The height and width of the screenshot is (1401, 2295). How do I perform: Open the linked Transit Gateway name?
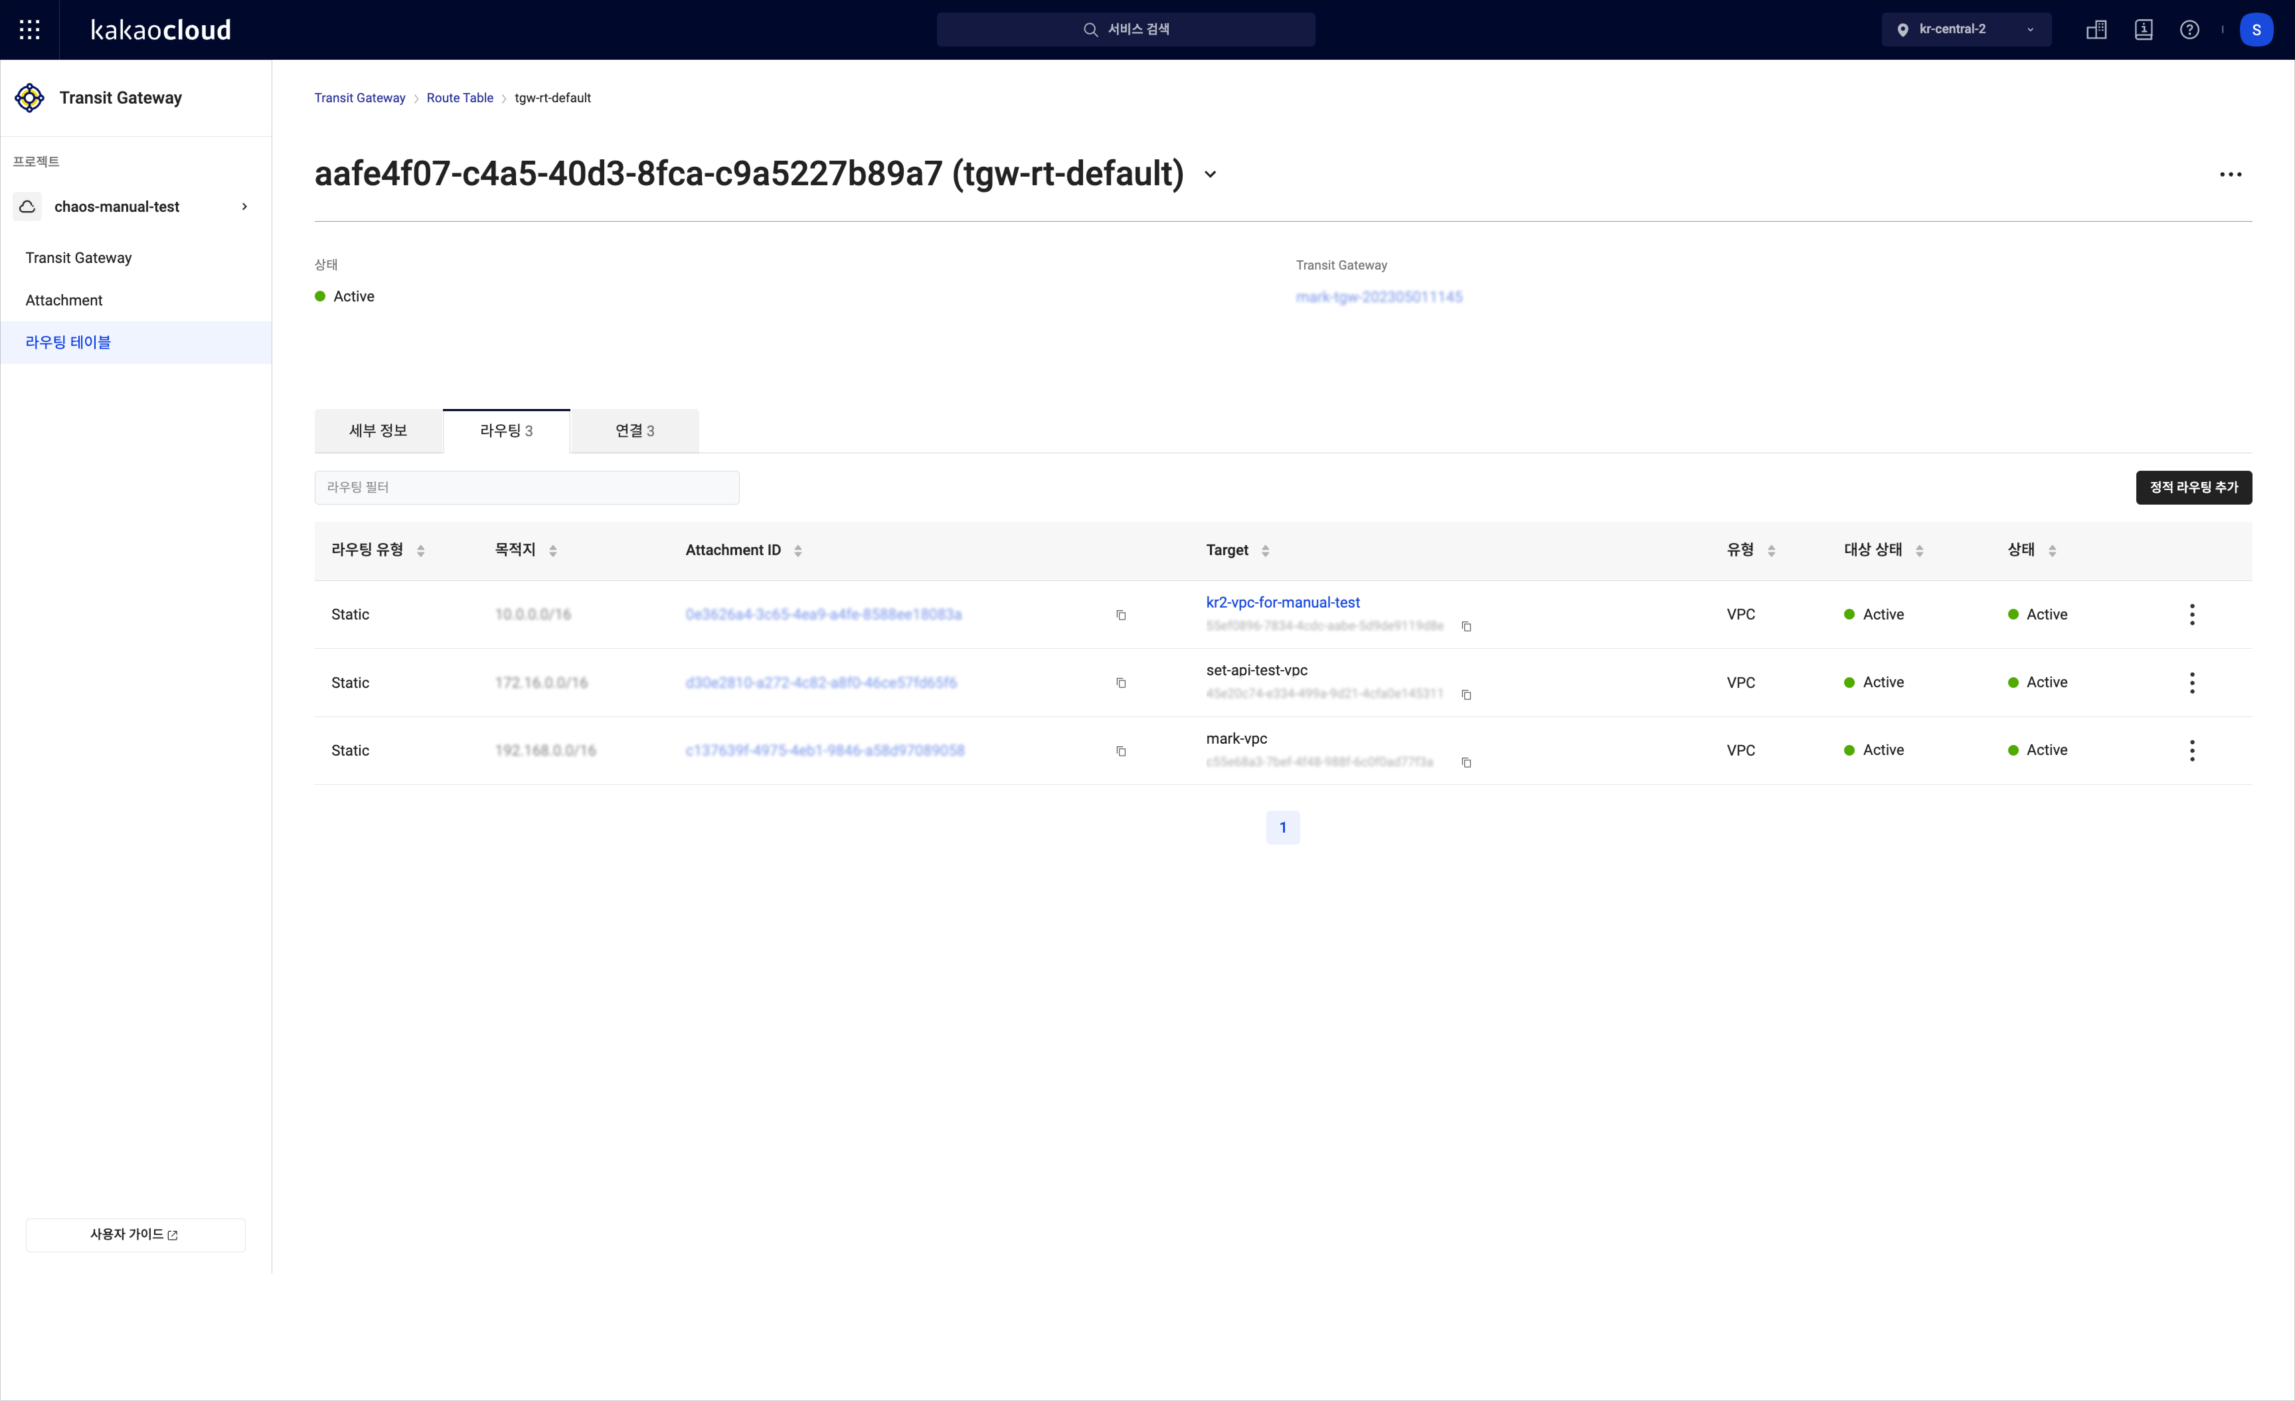click(x=1379, y=297)
